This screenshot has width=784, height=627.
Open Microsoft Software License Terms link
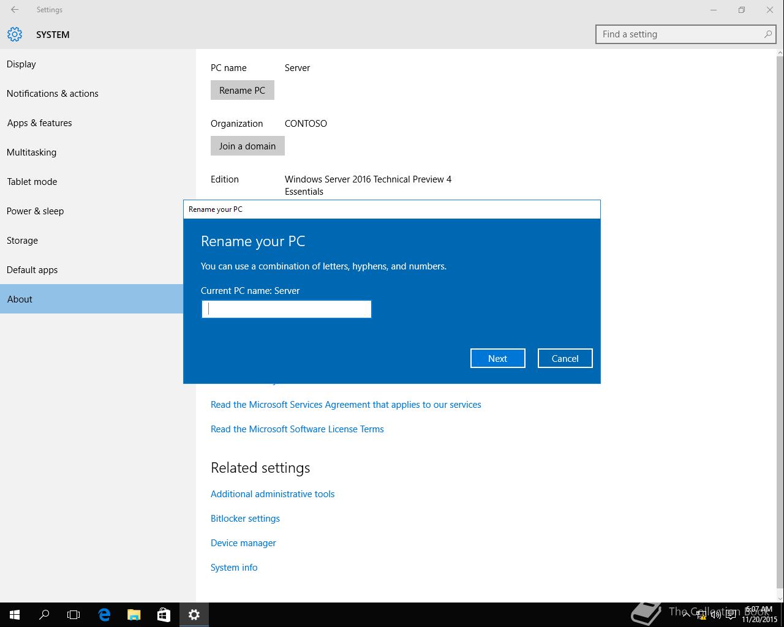tap(297, 429)
